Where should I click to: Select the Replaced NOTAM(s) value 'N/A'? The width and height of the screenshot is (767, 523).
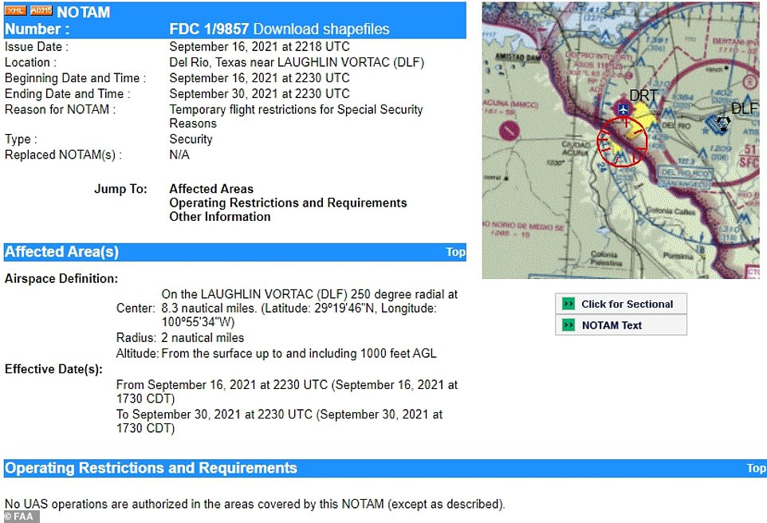click(179, 155)
